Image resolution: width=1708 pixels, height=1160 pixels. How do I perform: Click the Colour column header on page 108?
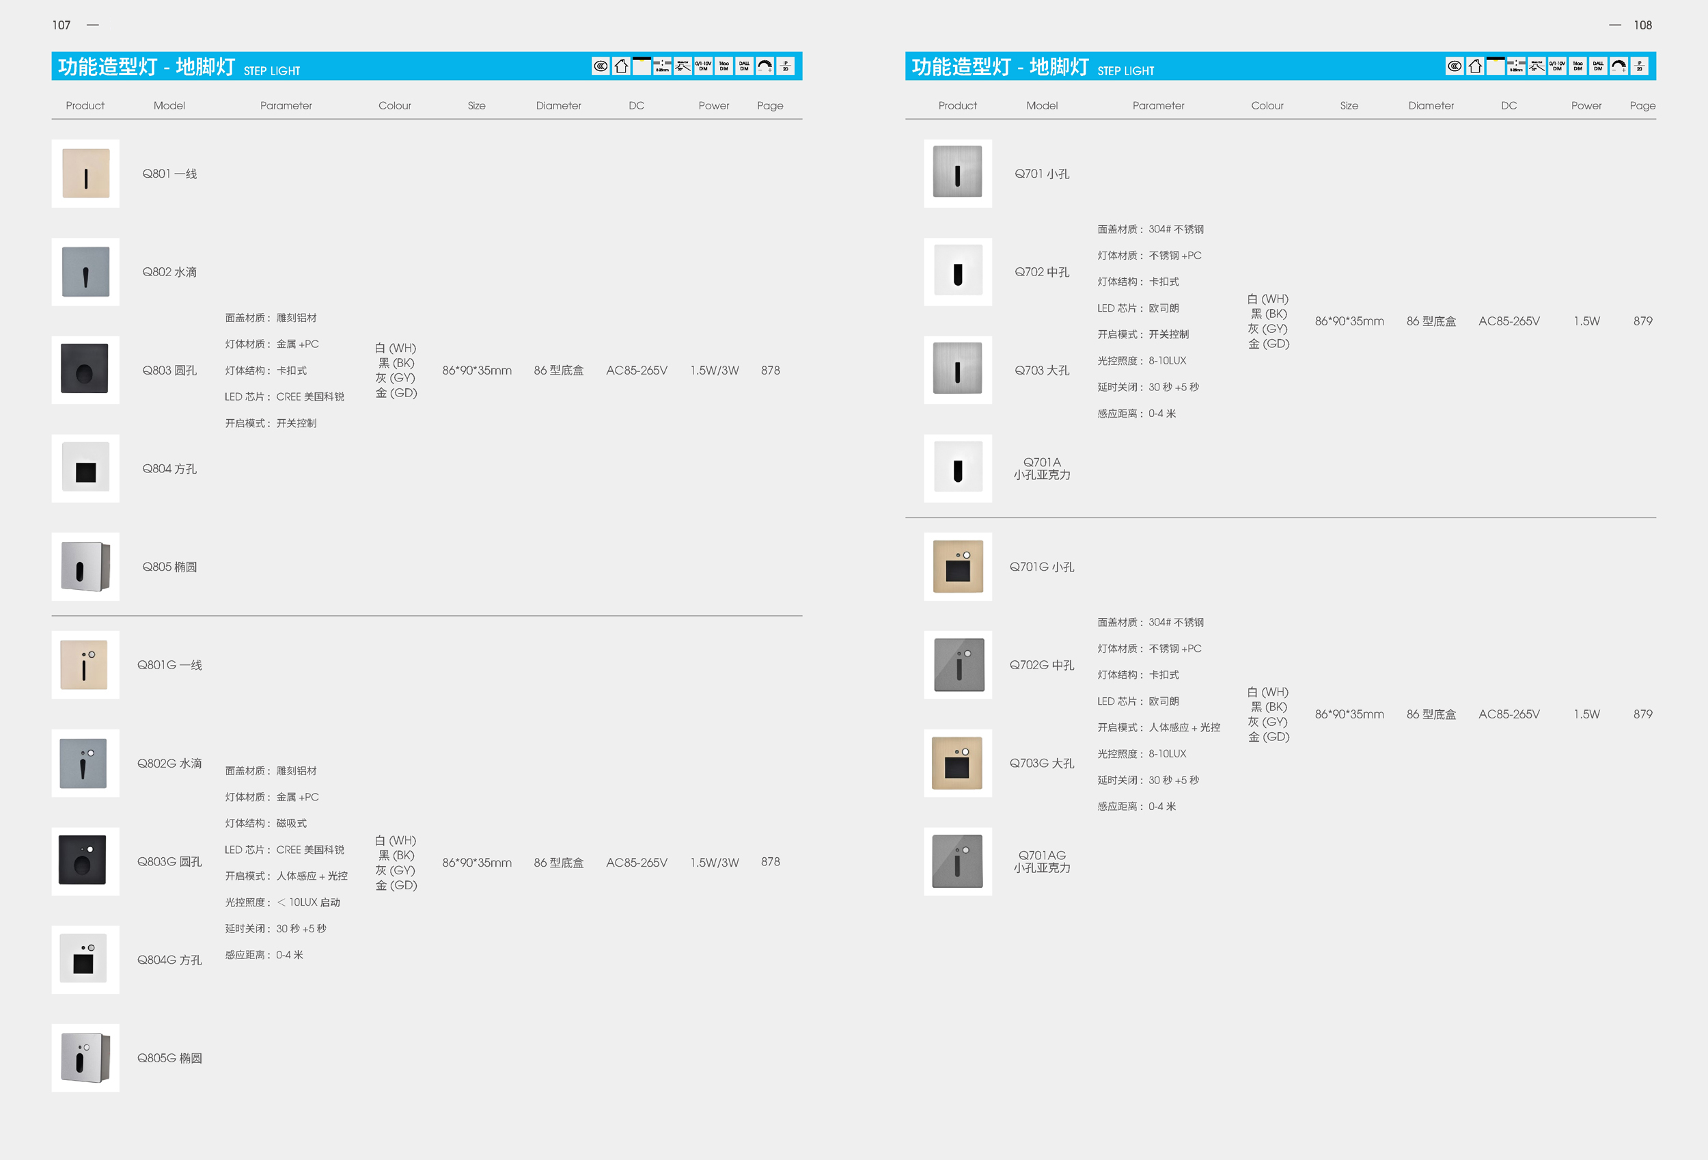tap(1267, 106)
